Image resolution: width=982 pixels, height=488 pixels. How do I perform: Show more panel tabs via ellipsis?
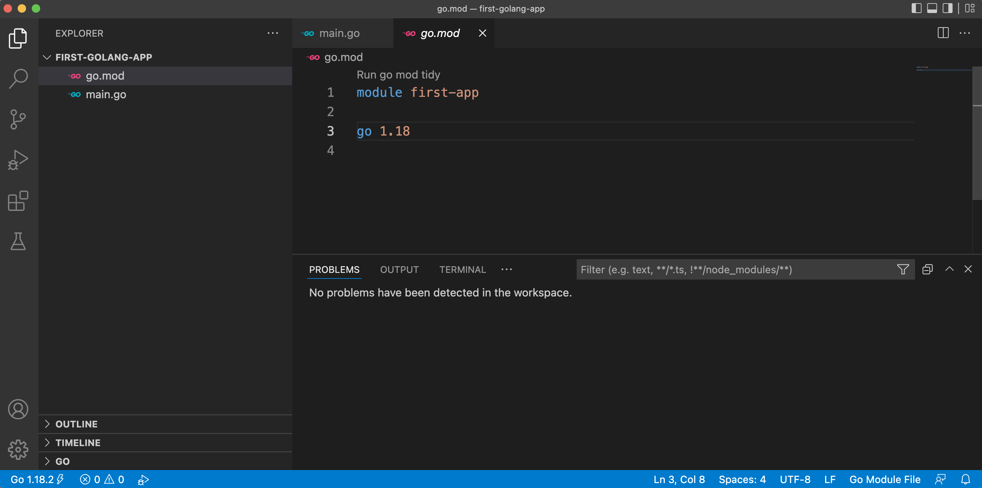point(507,269)
